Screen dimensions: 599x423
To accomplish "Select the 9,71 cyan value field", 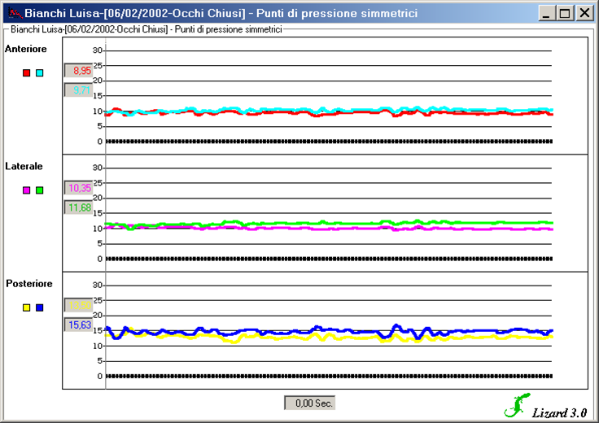I will (x=79, y=90).
